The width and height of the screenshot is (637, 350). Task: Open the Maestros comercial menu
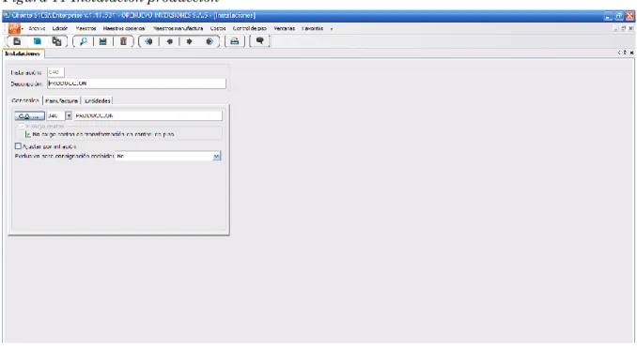click(124, 28)
